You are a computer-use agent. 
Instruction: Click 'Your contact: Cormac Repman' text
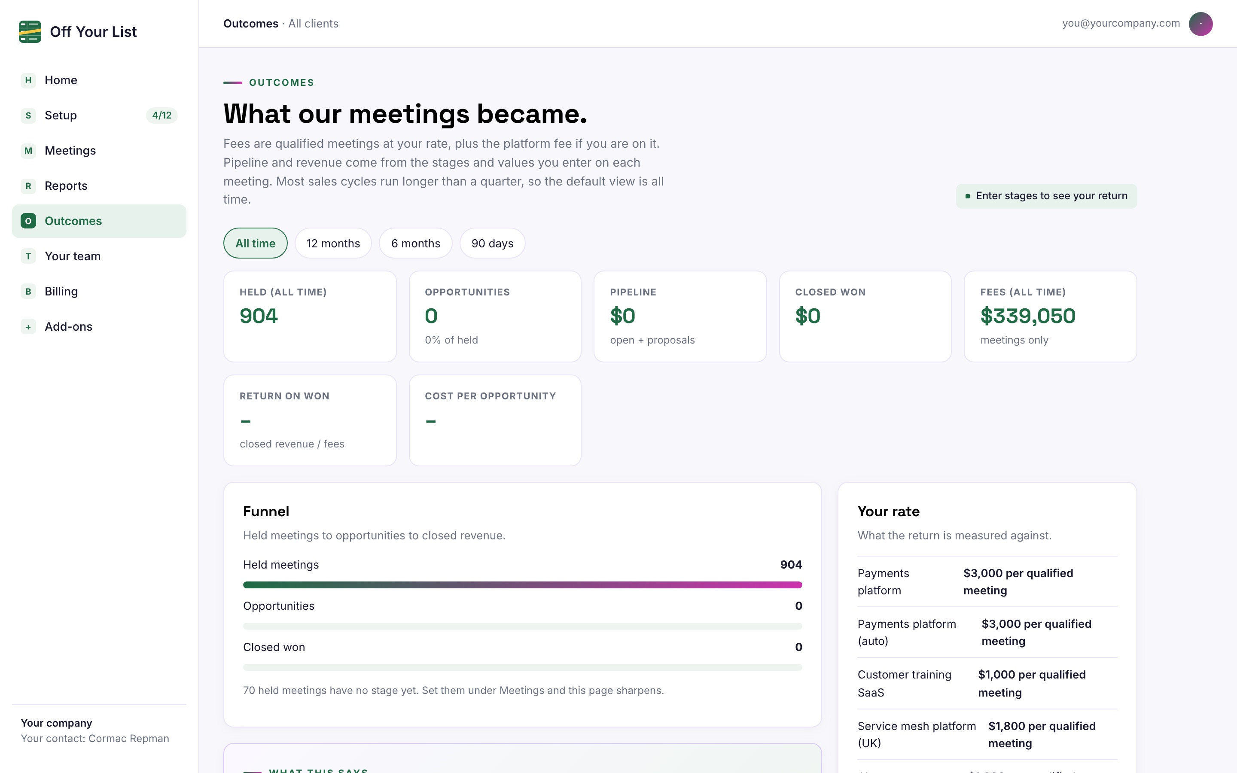94,739
